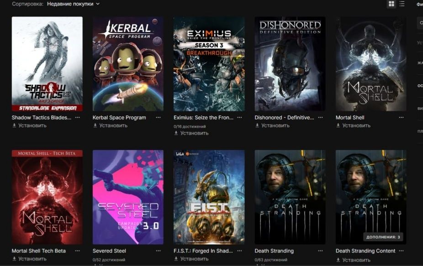Open the F.I.S.T. game cover art
The width and height of the screenshot is (423, 266).
(x=209, y=197)
